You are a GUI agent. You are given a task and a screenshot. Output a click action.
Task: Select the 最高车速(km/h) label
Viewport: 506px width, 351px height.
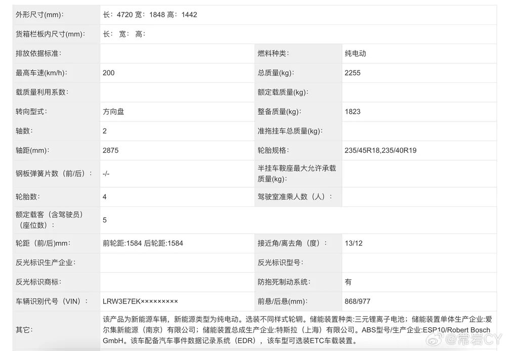tap(41, 73)
